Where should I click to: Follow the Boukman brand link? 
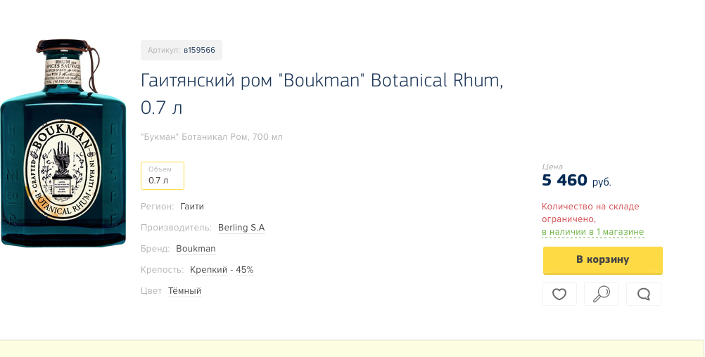pos(196,249)
